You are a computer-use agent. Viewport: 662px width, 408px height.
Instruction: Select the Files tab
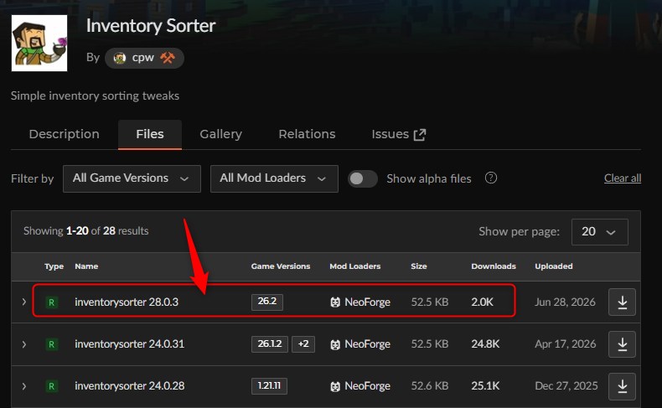tap(150, 134)
